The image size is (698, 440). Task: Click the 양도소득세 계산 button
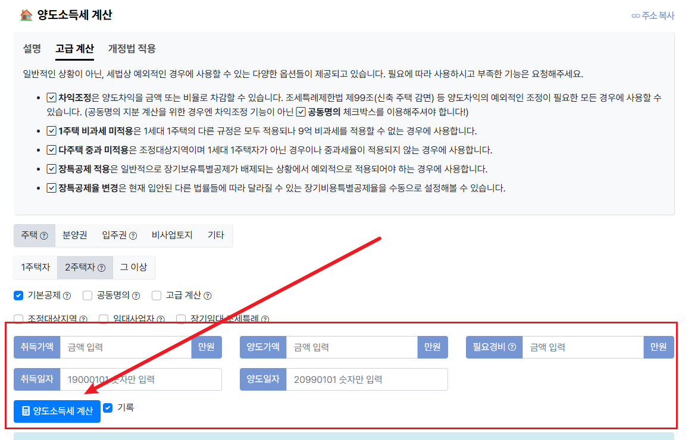tap(57, 411)
